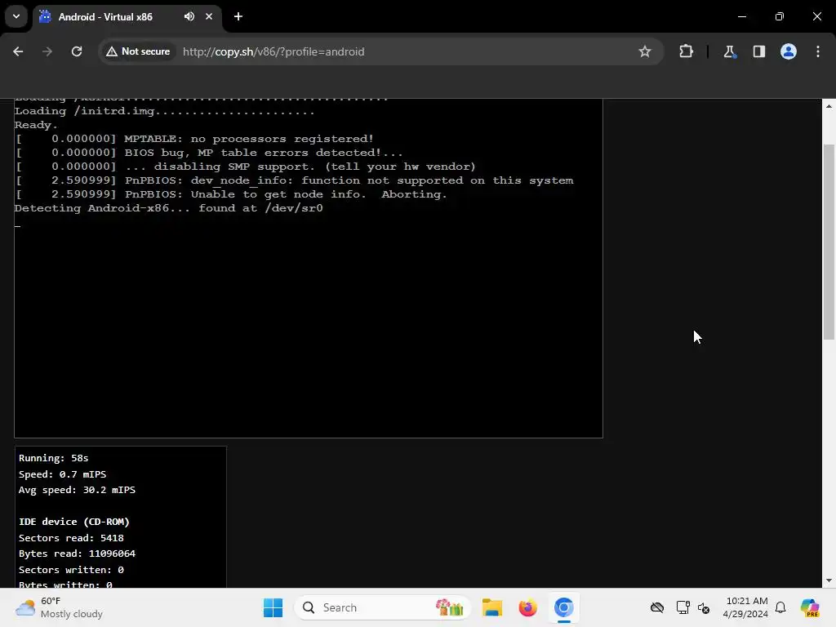Click 'Detecting Android-x86... found at /dev/sr0' line
The image size is (836, 627).
168,208
